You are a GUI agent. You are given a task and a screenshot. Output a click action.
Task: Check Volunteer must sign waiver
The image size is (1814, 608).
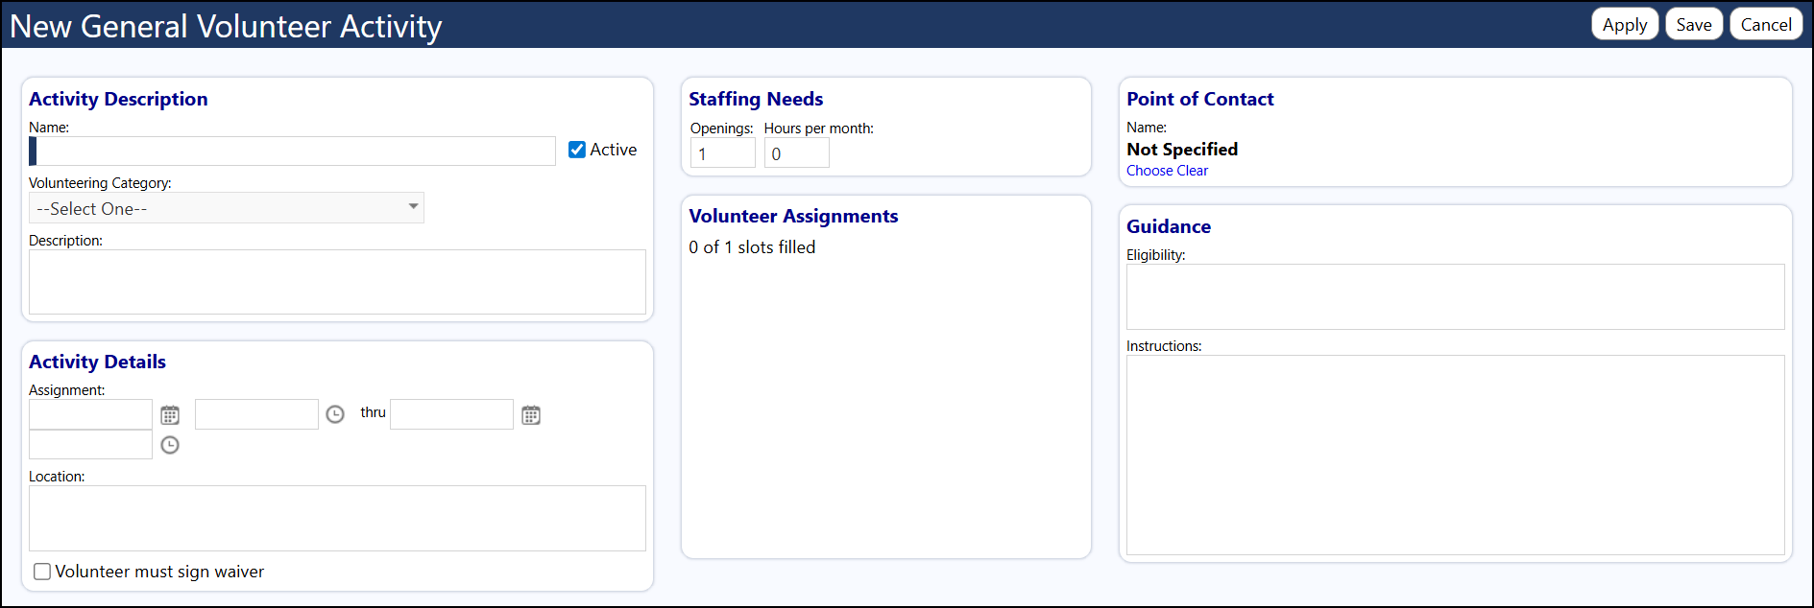(42, 572)
